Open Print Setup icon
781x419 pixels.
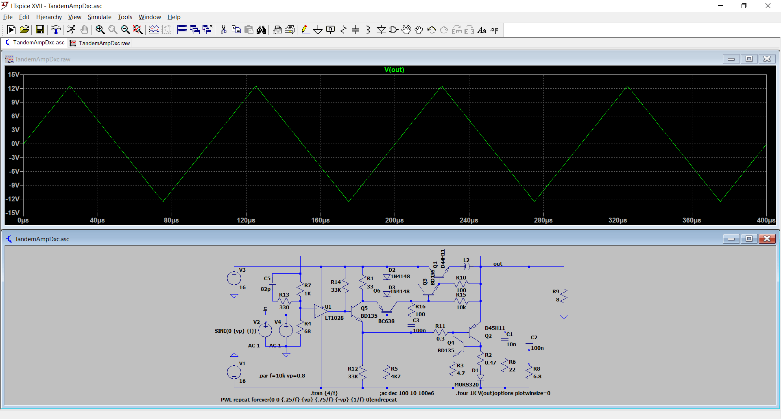click(290, 30)
